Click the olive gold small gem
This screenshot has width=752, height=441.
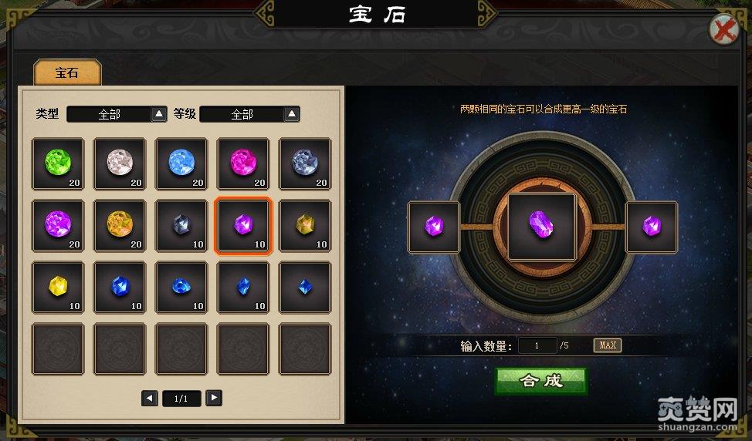tap(305, 226)
